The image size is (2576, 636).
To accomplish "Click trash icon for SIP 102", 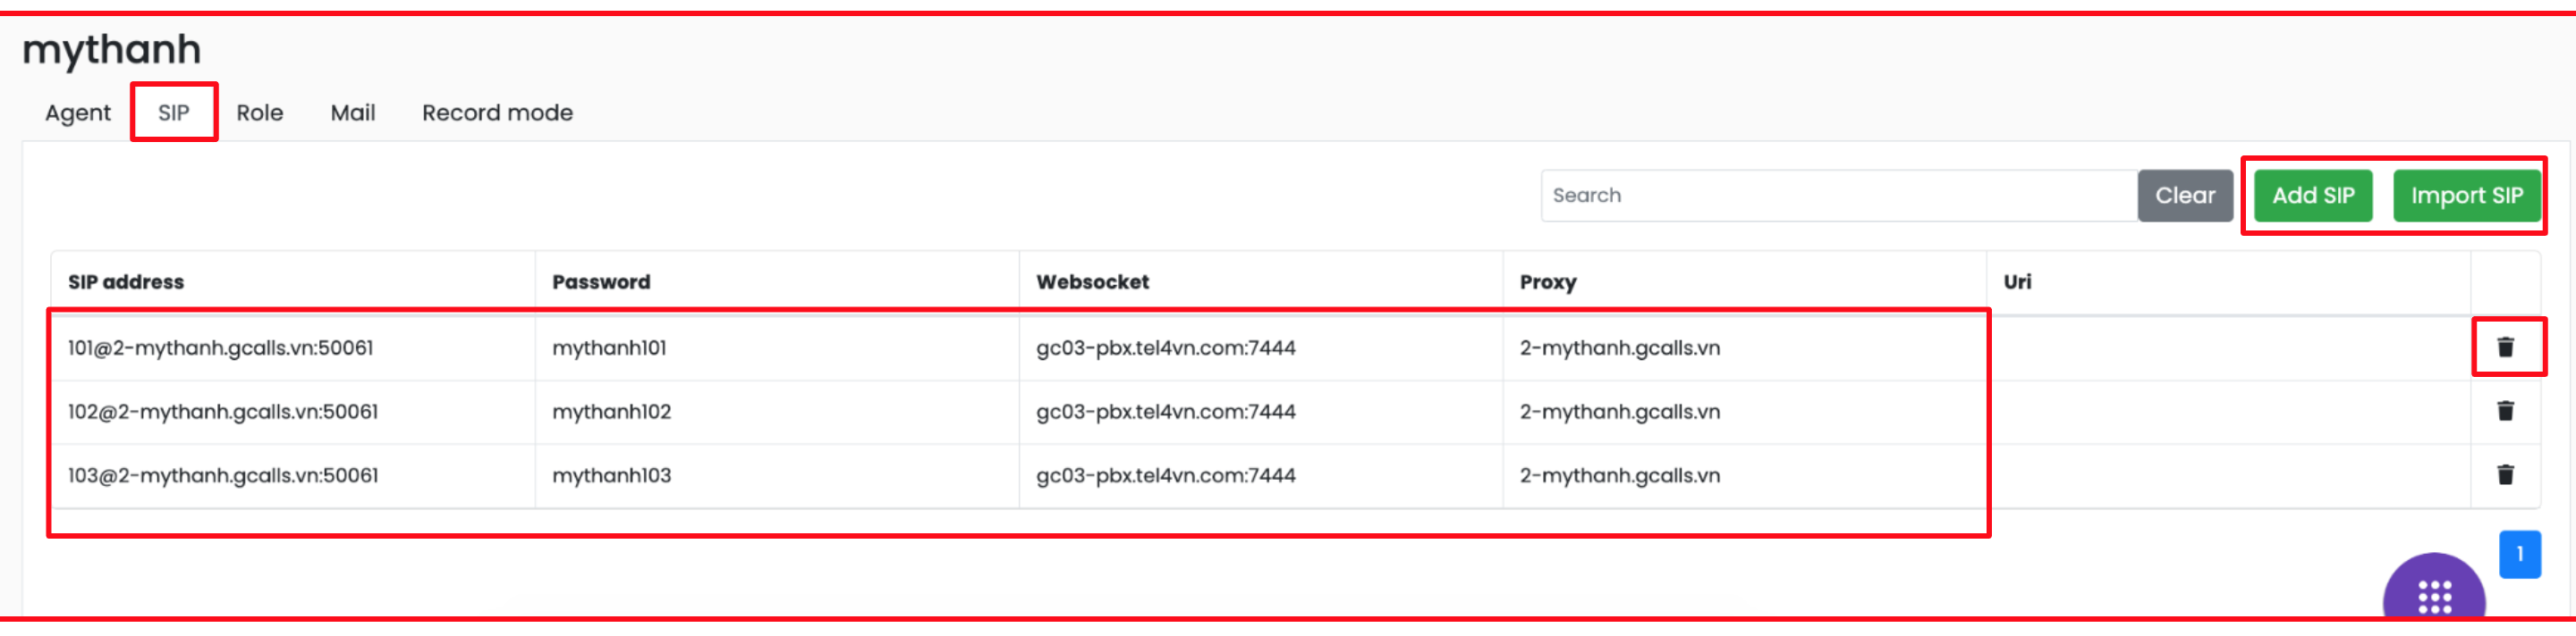I will click(2505, 412).
